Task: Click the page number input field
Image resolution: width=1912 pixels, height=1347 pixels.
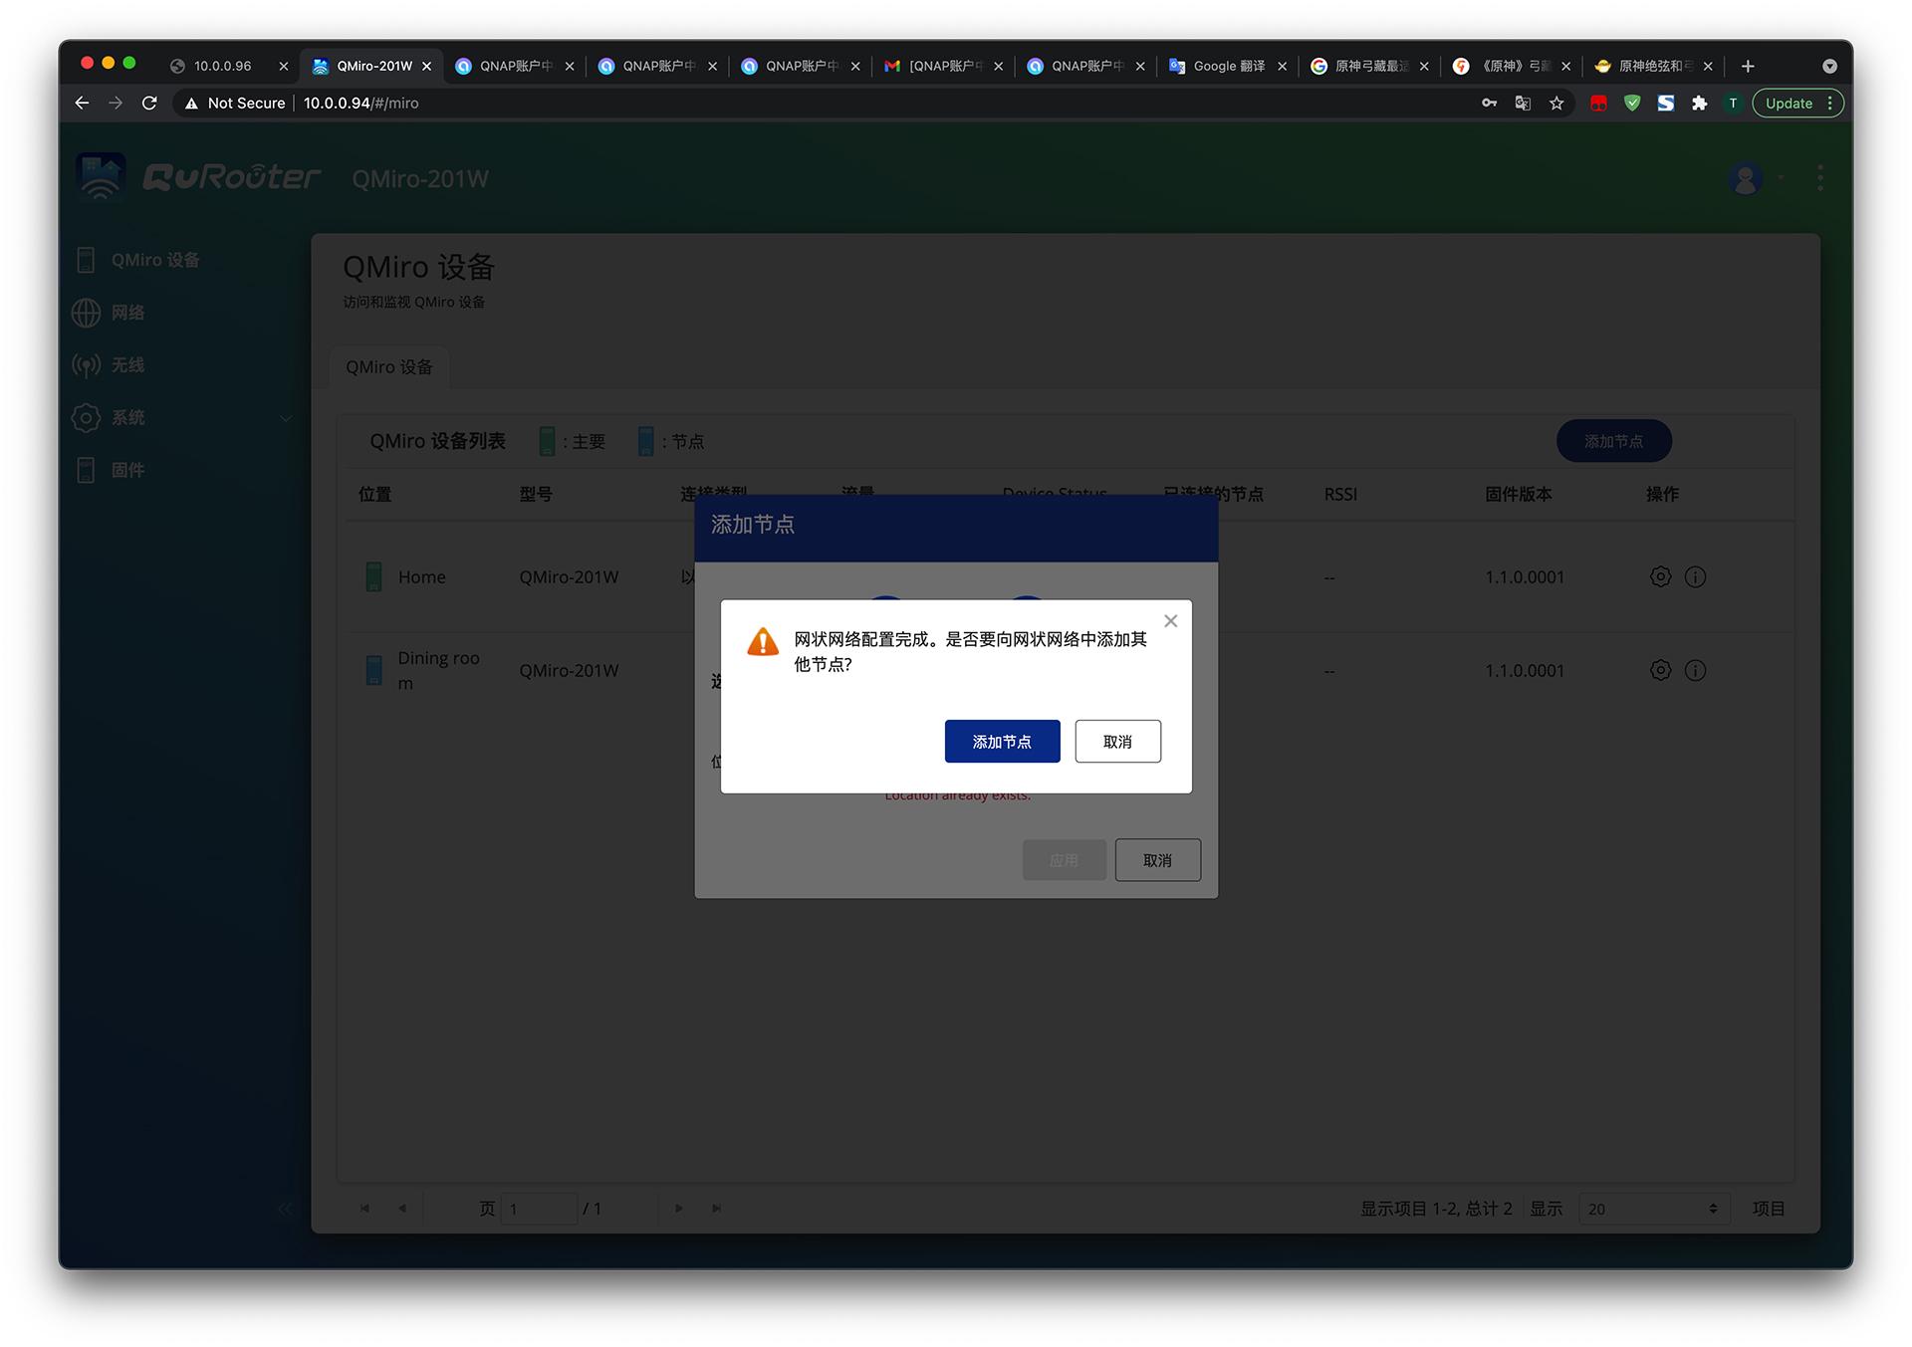Action: [x=539, y=1209]
